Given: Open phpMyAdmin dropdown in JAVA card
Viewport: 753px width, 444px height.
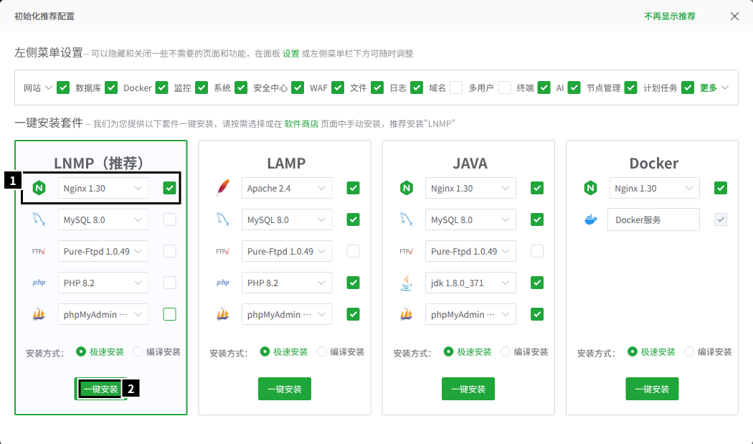Looking at the screenshot, I should coord(470,314).
